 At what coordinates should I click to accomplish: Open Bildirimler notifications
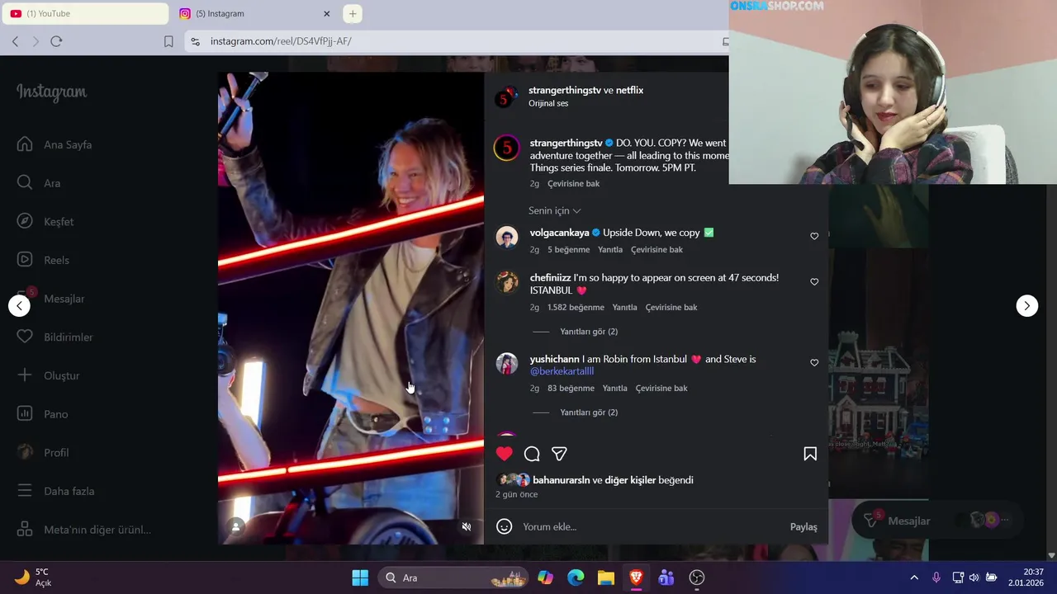[x=55, y=337]
